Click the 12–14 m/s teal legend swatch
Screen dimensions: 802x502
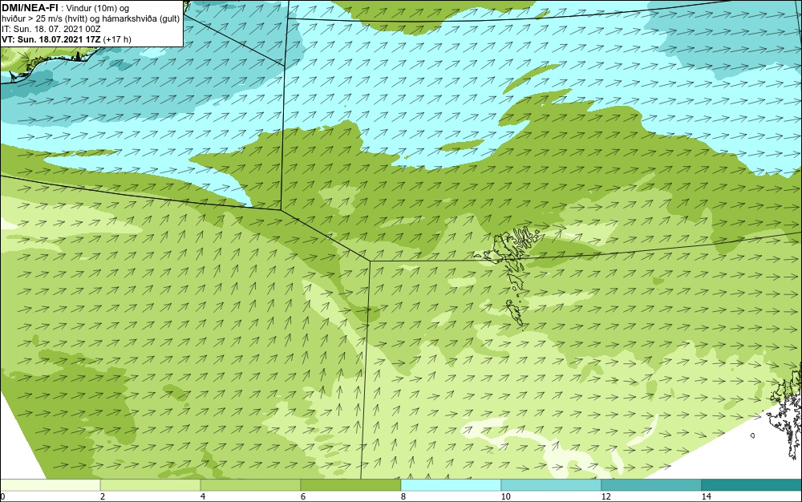pyautogui.click(x=651, y=484)
